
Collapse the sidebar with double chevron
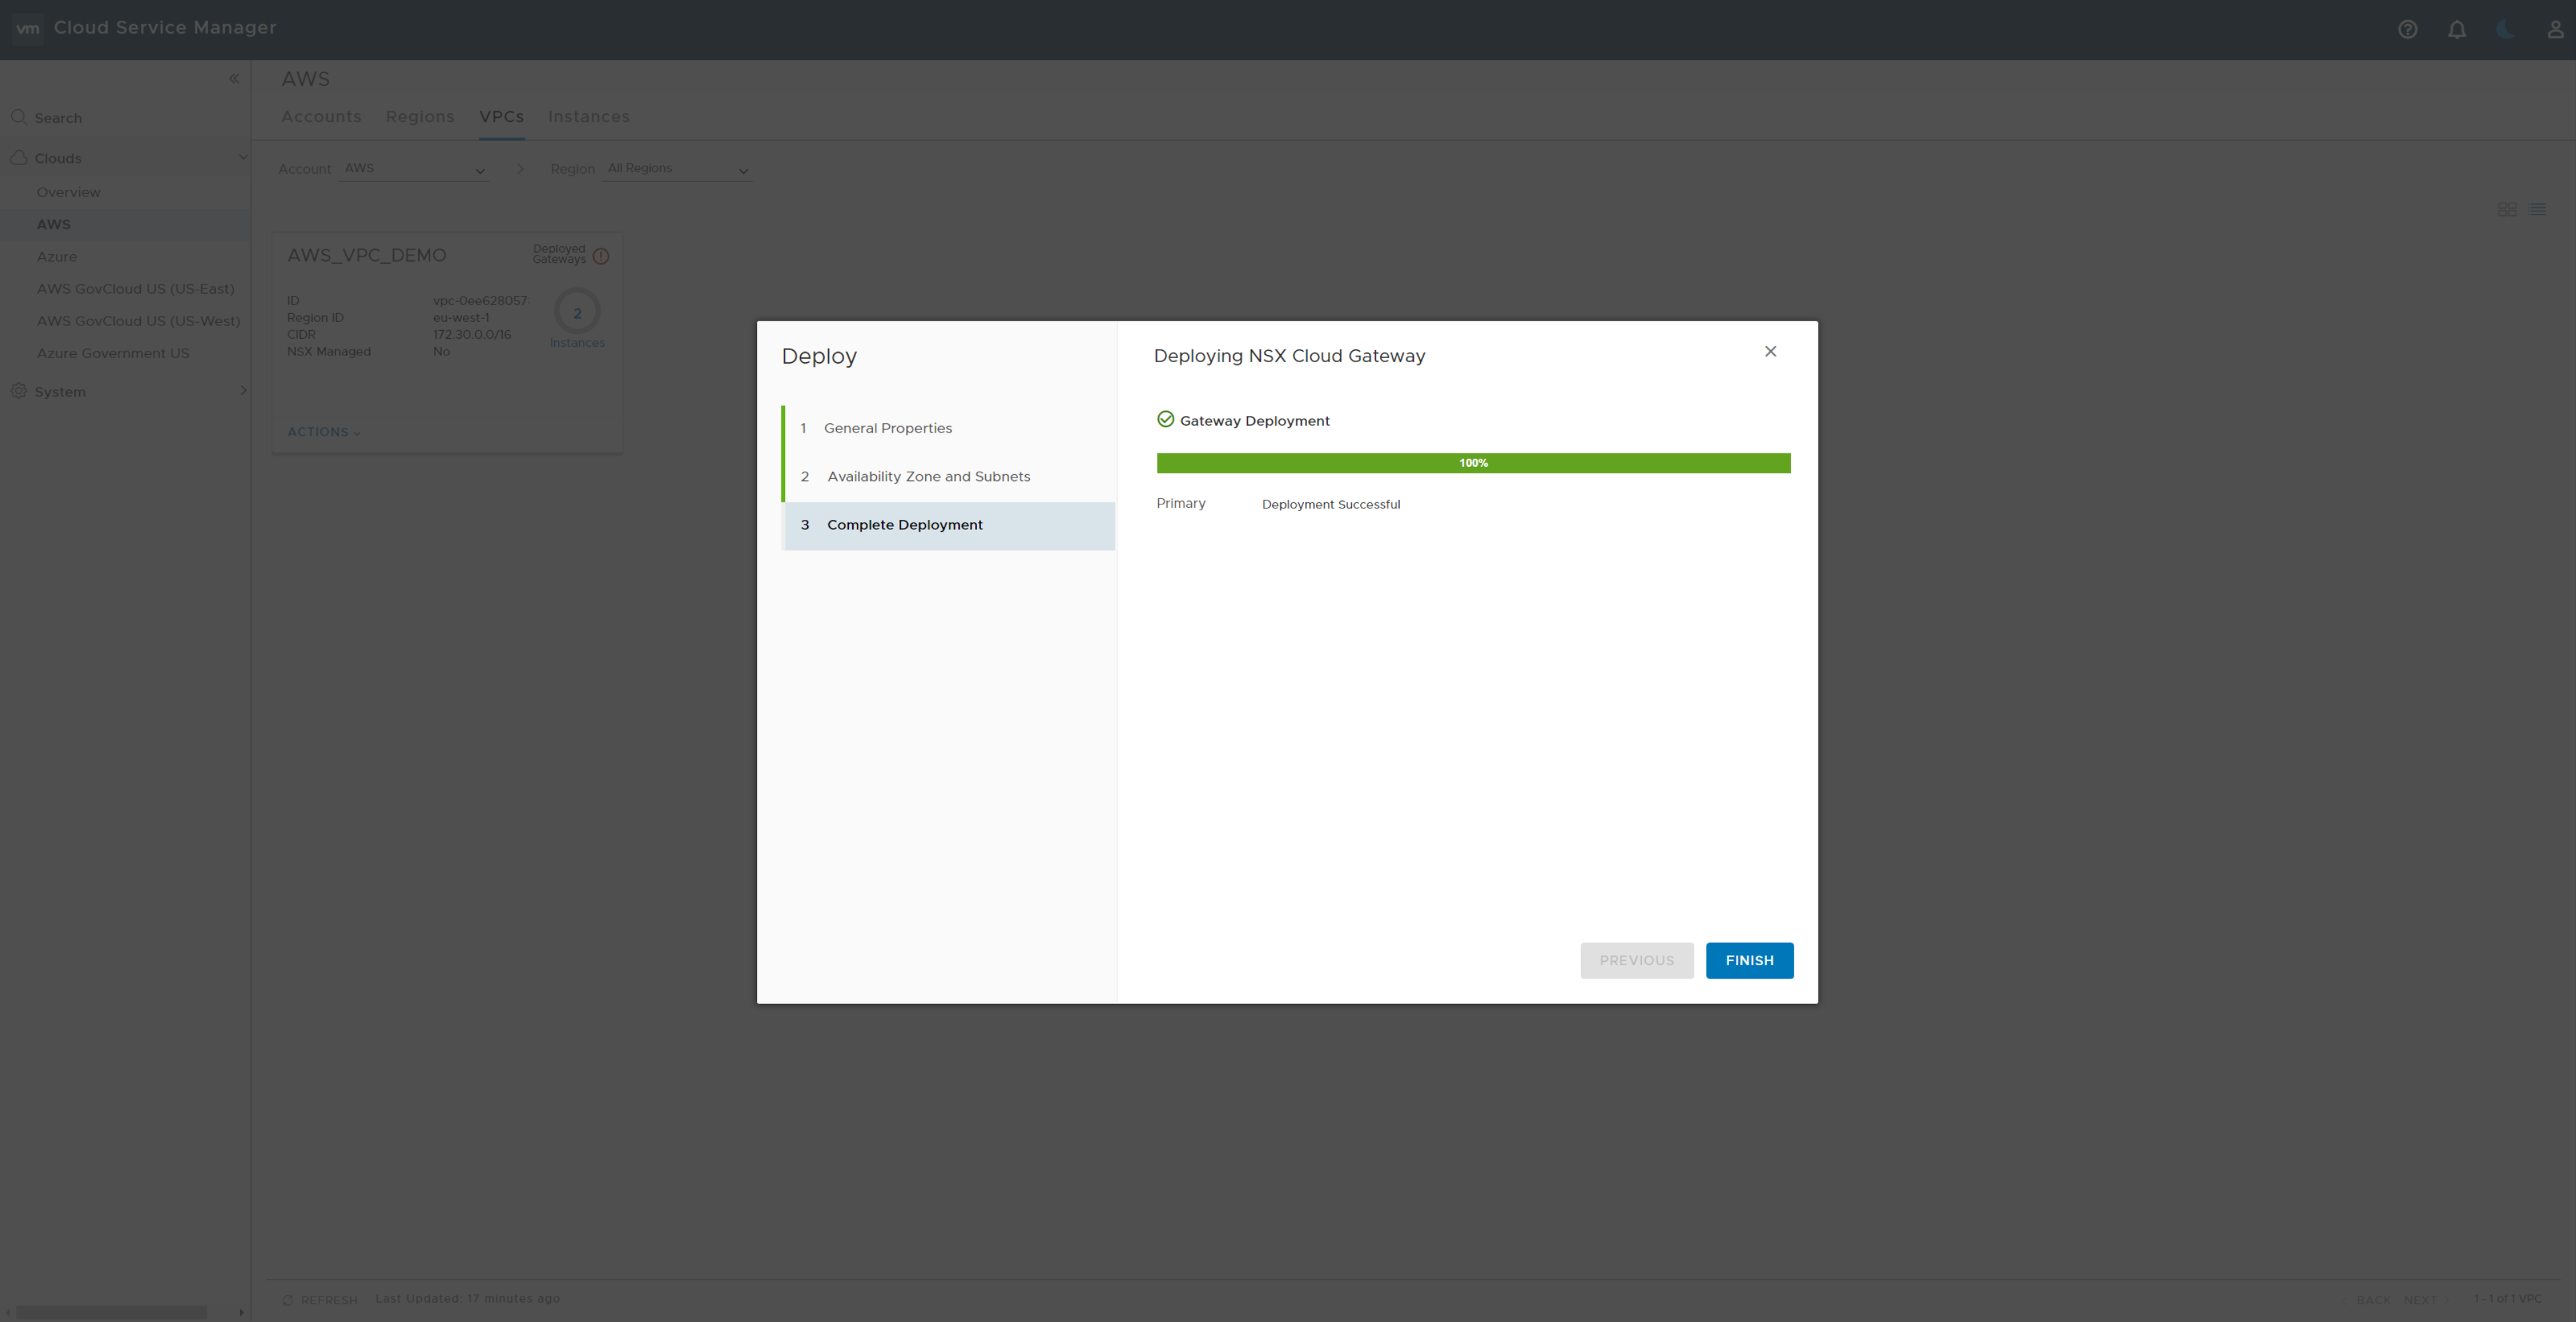234,79
